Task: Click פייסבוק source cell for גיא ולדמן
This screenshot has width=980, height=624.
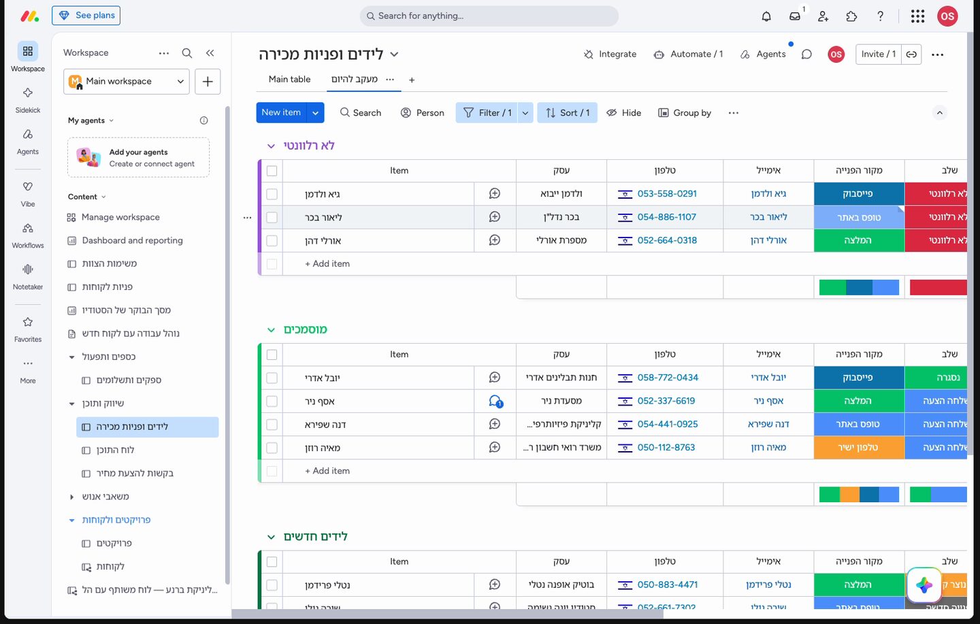Action: coord(859,194)
